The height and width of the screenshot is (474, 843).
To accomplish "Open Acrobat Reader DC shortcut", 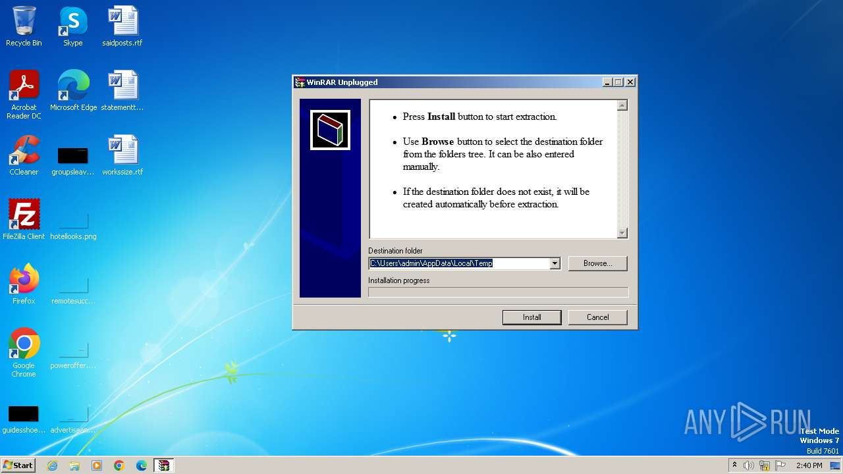I will [24, 95].
